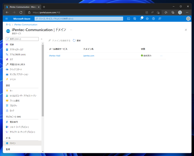Open the notifications bell
This screenshot has height=156, width=194.
click(141, 19)
